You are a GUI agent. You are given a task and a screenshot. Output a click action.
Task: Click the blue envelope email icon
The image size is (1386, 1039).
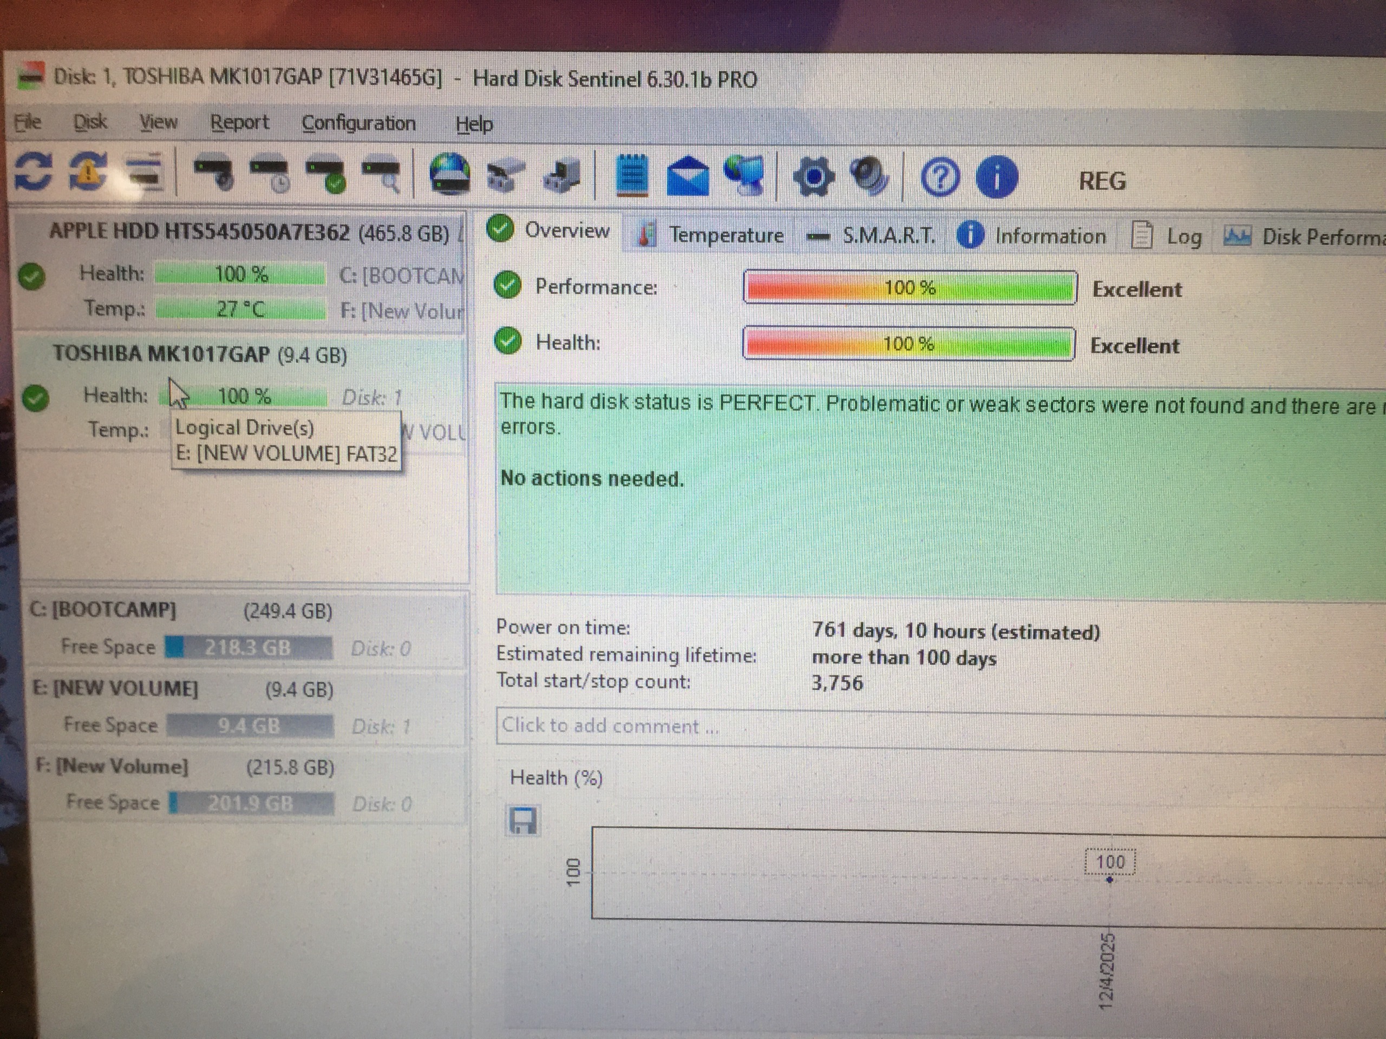688,177
